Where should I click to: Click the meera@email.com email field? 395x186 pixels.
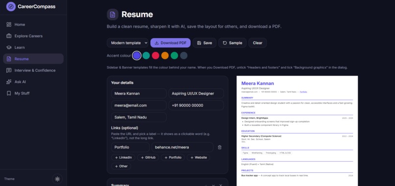coord(139,105)
